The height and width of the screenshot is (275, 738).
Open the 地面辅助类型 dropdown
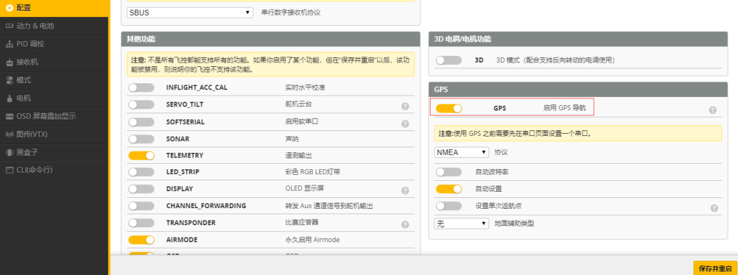pyautogui.click(x=462, y=224)
